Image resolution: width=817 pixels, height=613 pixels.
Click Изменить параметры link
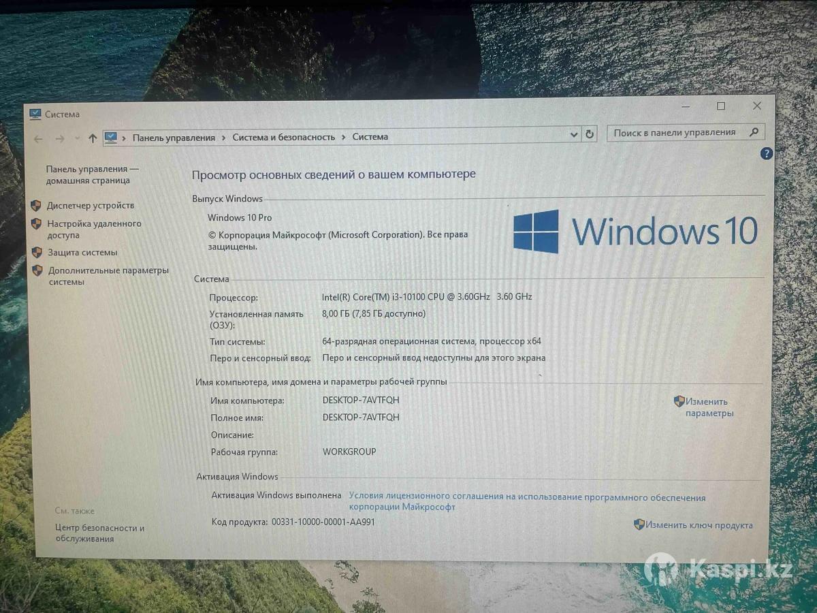(x=709, y=407)
